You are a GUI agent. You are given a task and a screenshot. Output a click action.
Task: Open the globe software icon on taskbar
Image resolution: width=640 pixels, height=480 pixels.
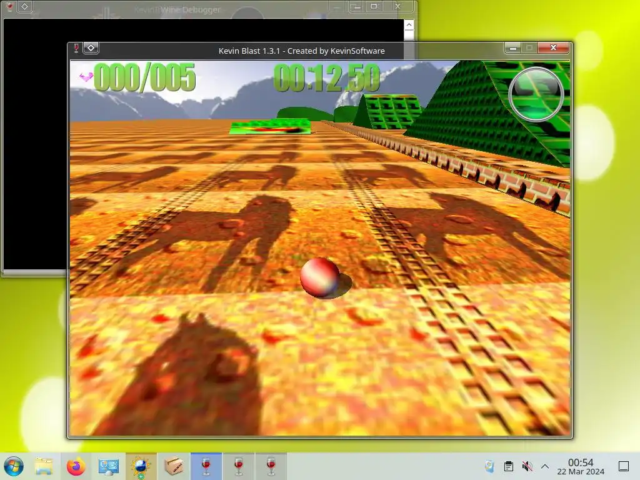click(x=141, y=466)
